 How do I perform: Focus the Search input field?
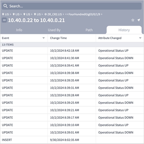(x=72, y=6)
